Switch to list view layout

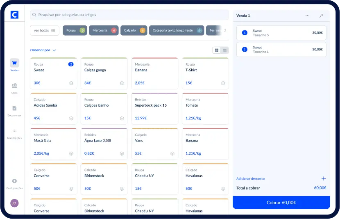point(224,50)
